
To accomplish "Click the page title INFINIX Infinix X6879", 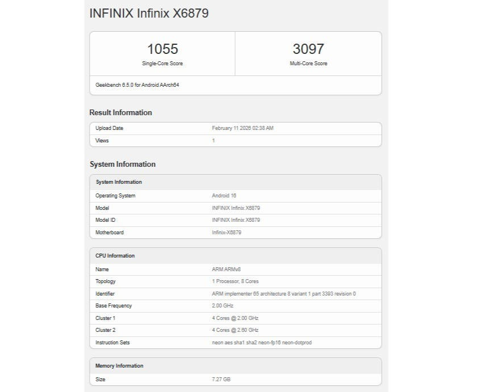I will [149, 14].
